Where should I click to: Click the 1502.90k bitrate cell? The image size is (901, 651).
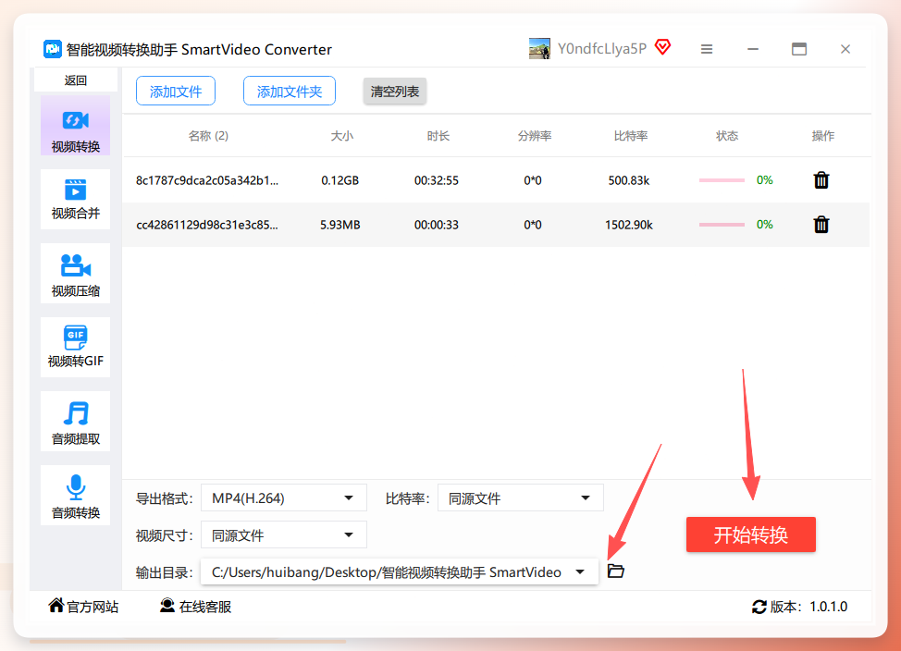pos(629,225)
